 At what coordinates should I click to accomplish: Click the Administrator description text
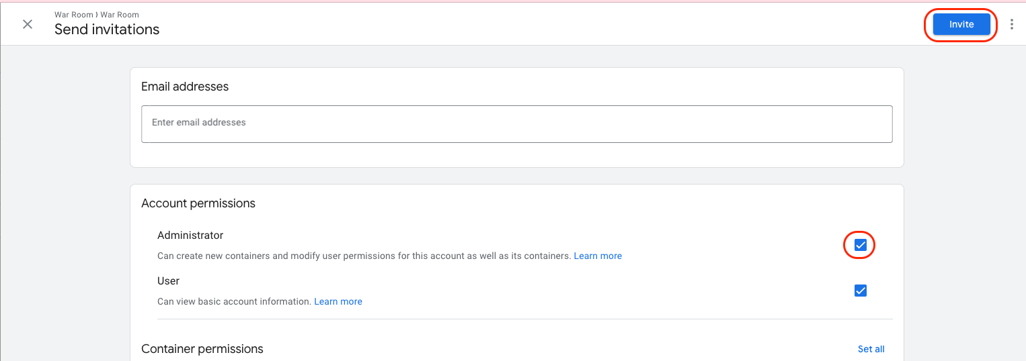(364, 256)
